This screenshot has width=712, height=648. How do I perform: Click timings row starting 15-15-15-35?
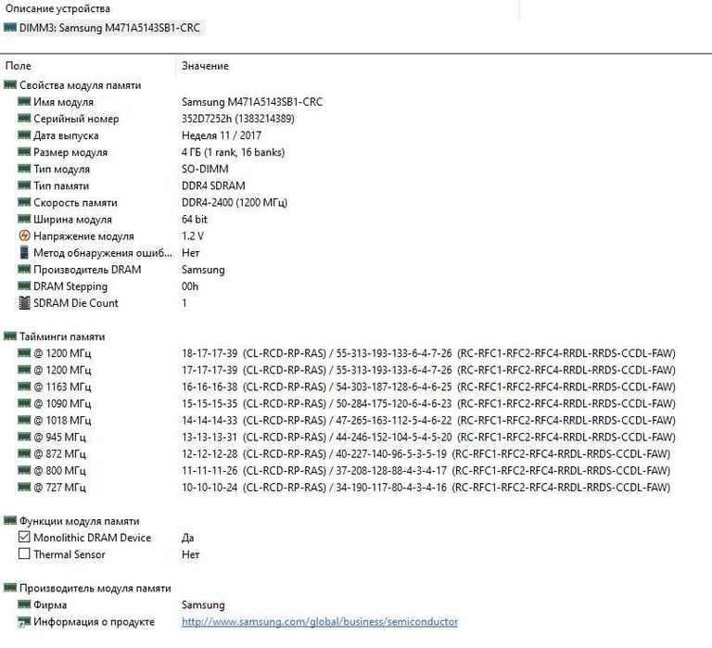(x=428, y=403)
